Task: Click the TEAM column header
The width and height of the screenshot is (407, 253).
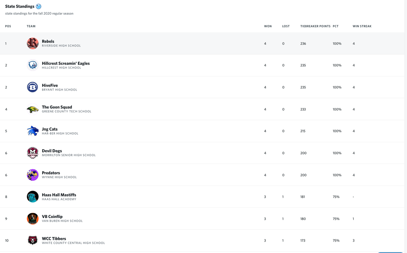Action: (x=31, y=26)
